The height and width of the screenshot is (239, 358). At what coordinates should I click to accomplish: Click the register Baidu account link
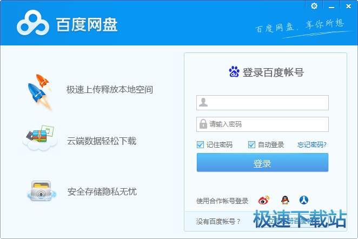(x=293, y=221)
